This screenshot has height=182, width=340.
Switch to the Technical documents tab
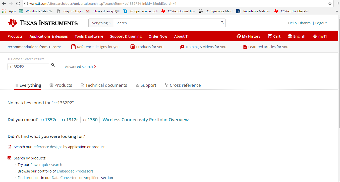point(104,85)
